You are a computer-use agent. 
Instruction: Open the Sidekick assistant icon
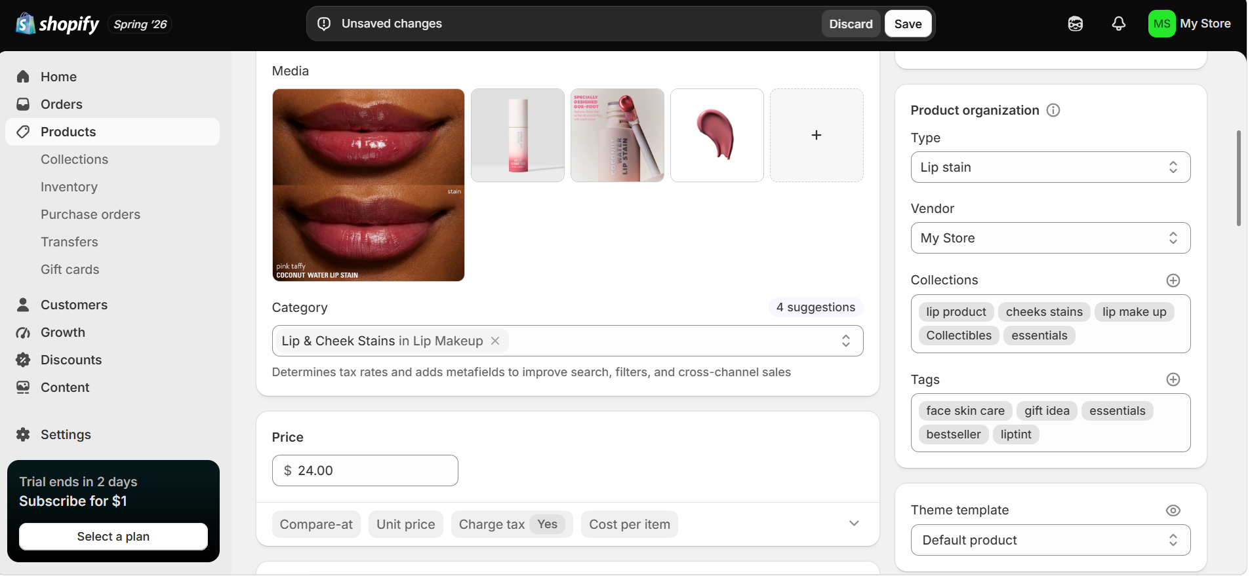pos(1076,24)
